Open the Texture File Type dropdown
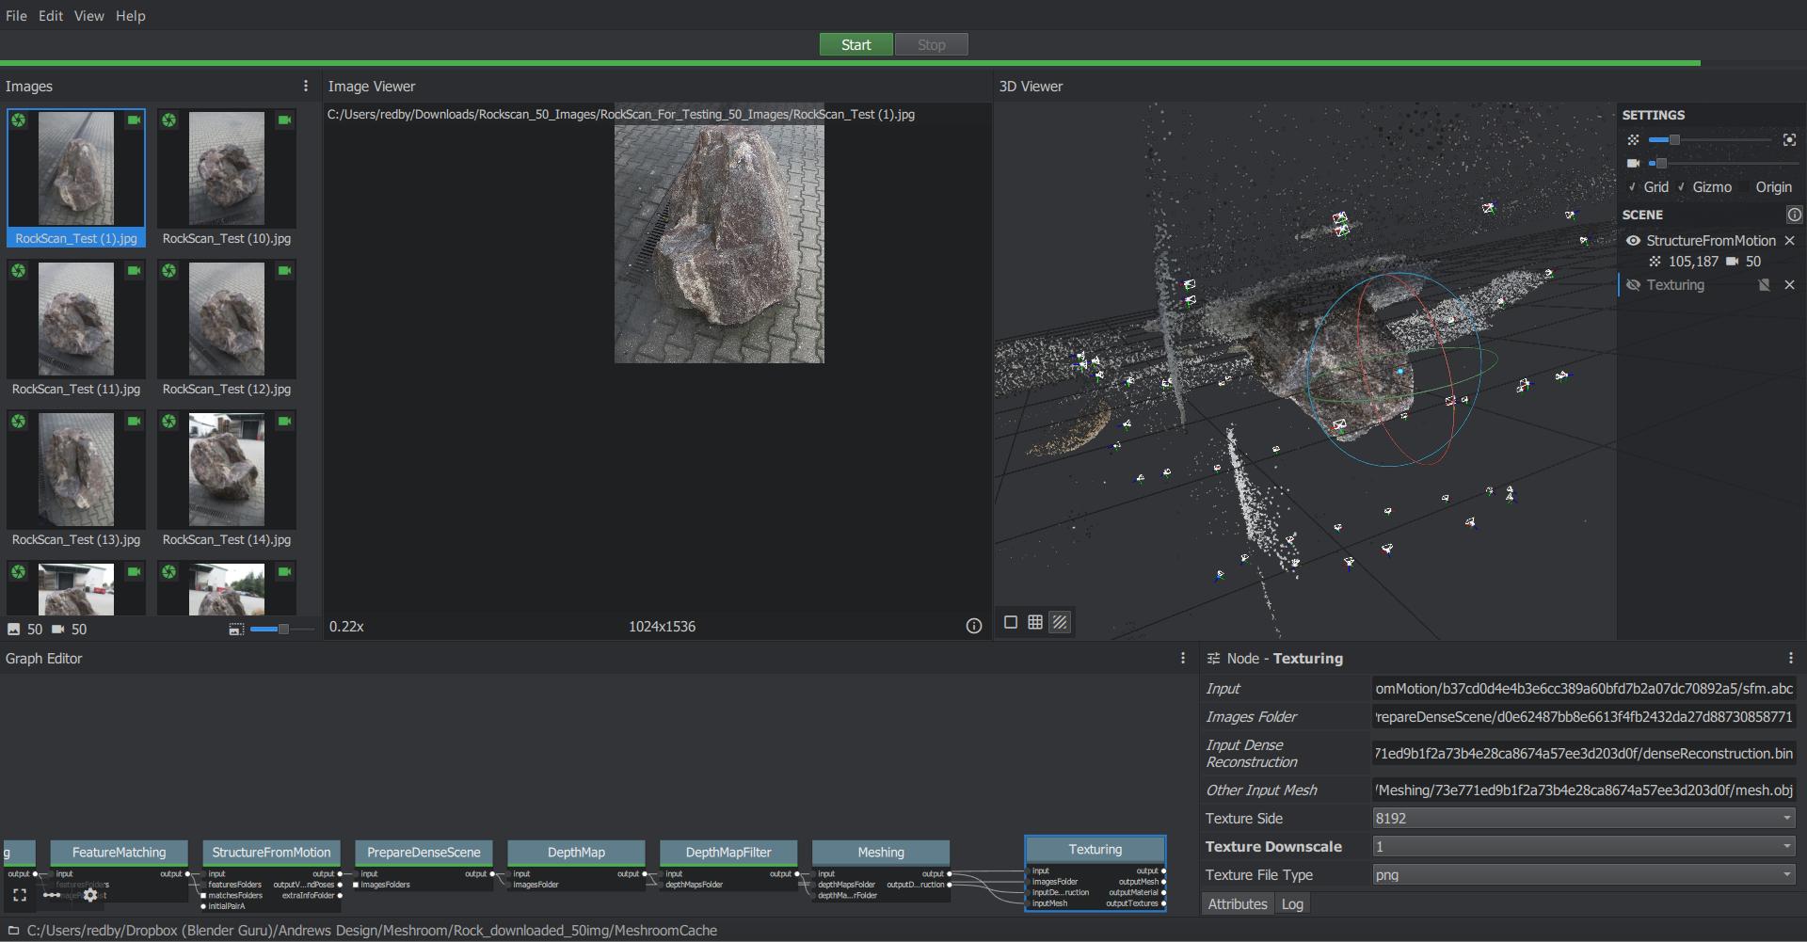1807x942 pixels. pyautogui.click(x=1584, y=875)
